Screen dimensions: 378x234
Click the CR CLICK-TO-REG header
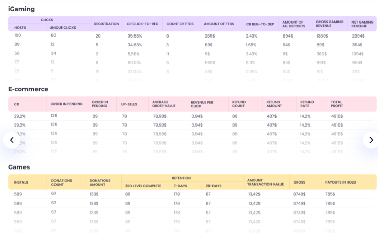pyautogui.click(x=142, y=24)
